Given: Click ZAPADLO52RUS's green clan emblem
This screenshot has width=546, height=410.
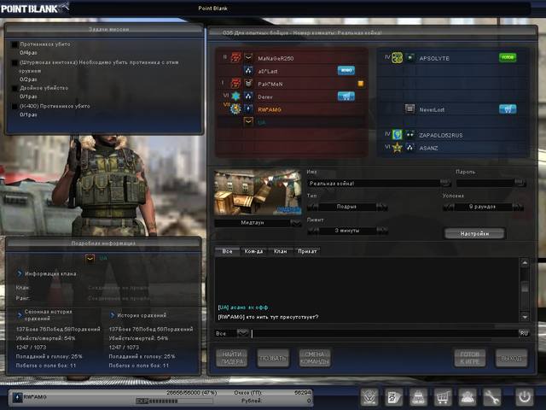Looking at the screenshot, I should coord(398,135).
